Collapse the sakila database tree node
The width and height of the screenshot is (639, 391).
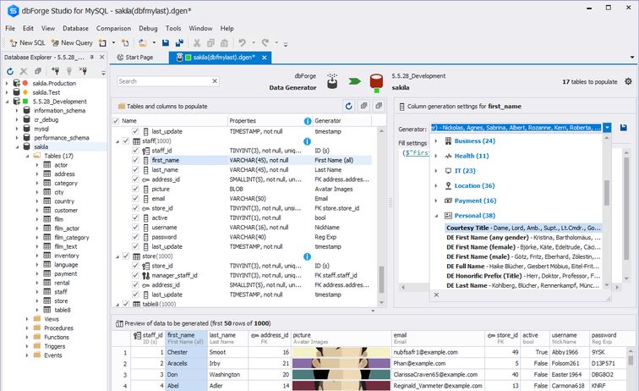[17, 147]
